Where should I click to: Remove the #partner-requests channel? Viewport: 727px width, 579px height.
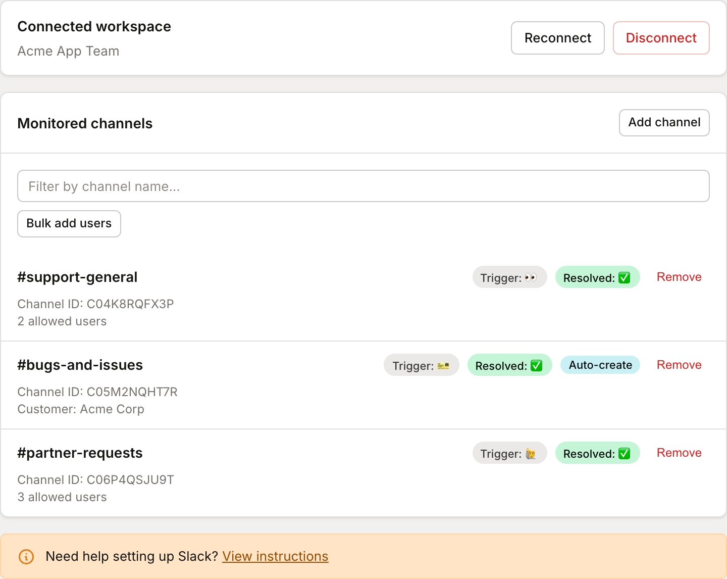click(x=679, y=453)
